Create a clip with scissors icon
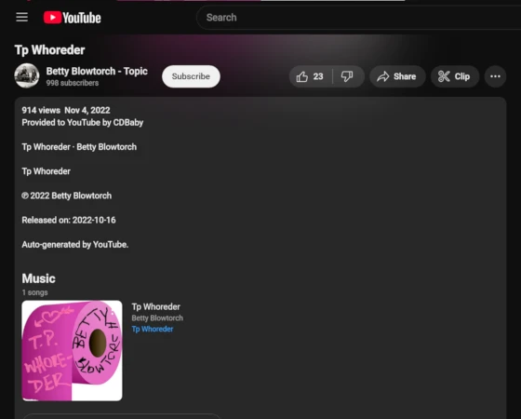521x419 pixels. (444, 76)
